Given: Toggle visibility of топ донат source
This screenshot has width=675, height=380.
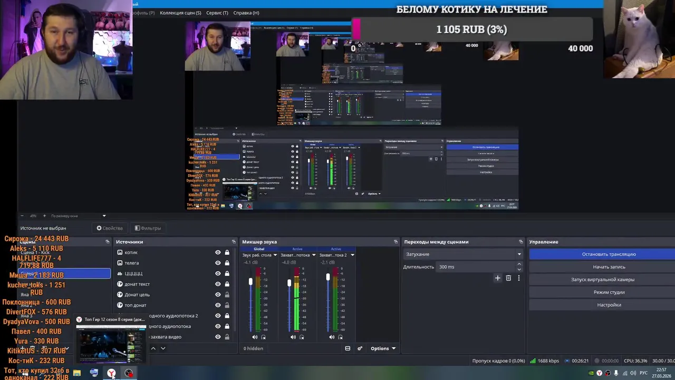Looking at the screenshot, I should coord(218,305).
